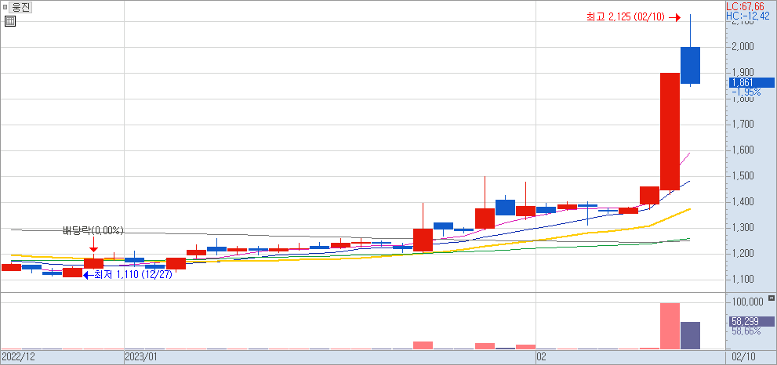The image size is (777, 365).
Task: Click the small square beside 웅진 label
Action: (5, 7)
